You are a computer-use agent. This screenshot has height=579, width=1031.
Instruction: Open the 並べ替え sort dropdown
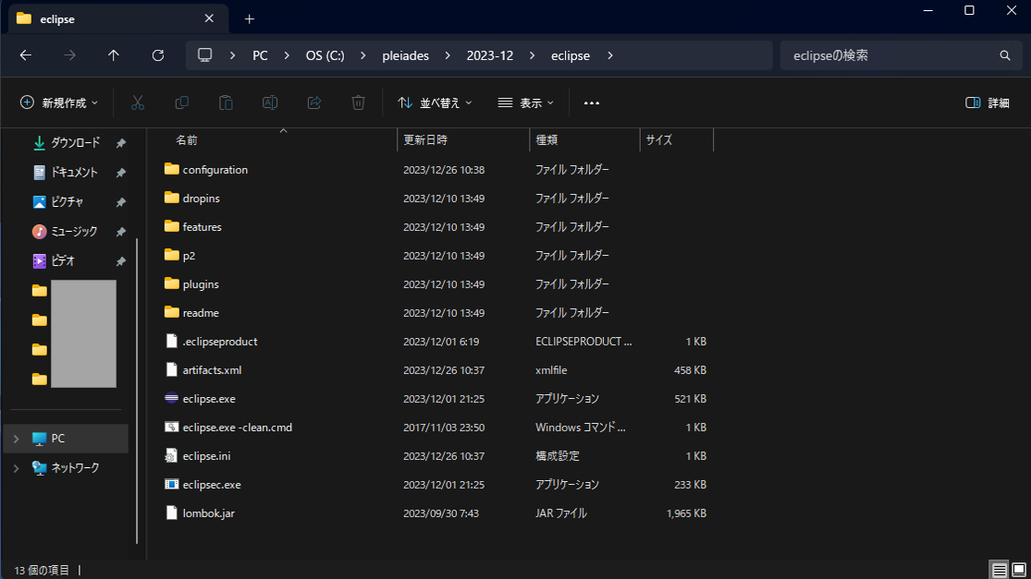pos(435,103)
